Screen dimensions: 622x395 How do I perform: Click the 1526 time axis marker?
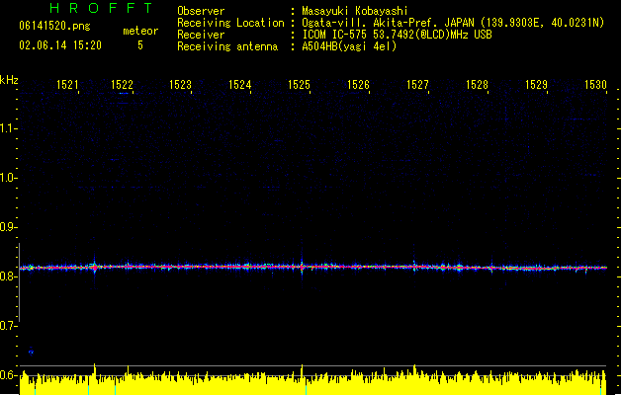pyautogui.click(x=359, y=85)
